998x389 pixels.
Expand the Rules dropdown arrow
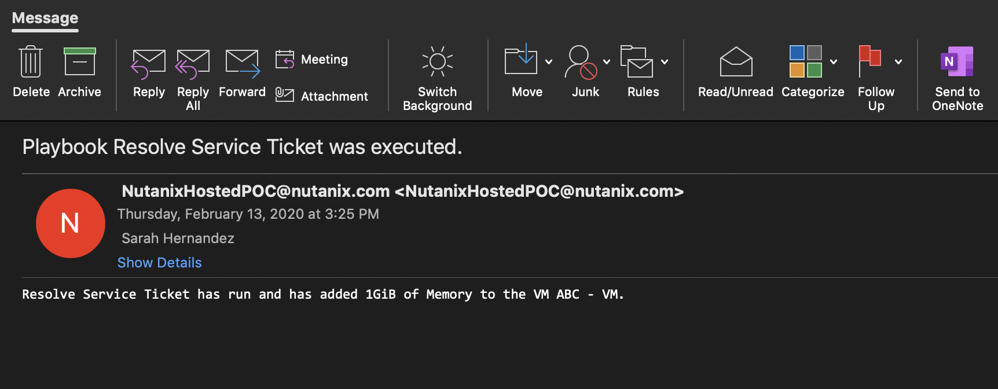click(x=665, y=62)
